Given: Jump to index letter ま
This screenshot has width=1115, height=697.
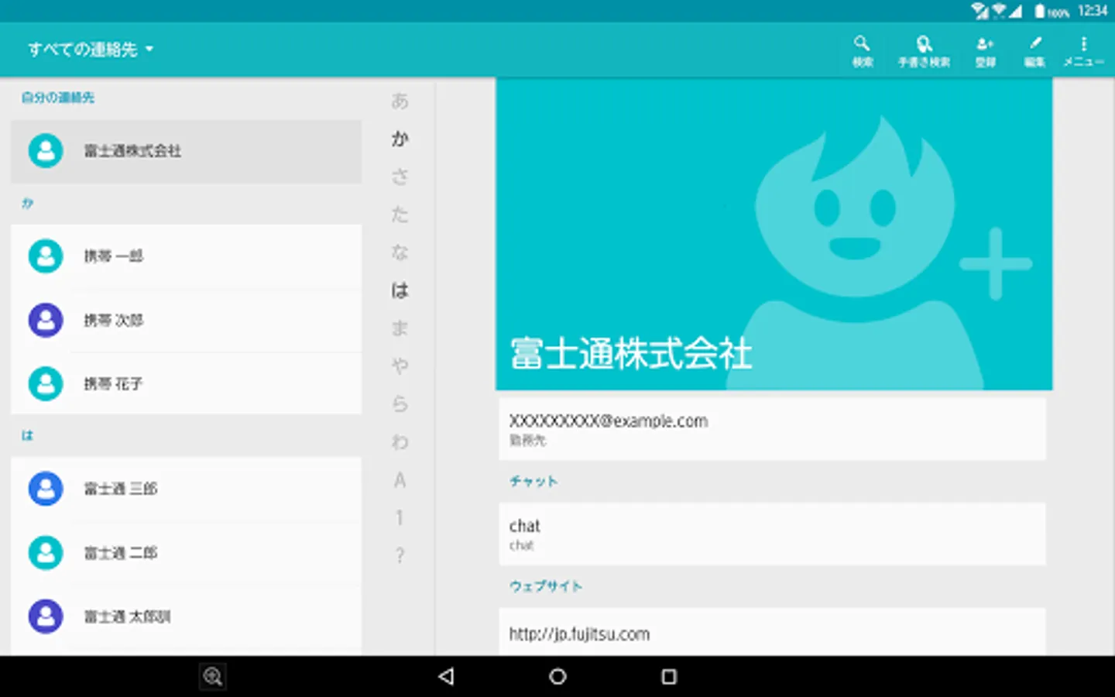Looking at the screenshot, I should pyautogui.click(x=400, y=328).
